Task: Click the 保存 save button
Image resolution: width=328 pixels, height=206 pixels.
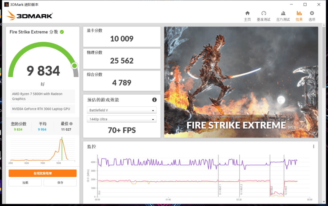Action: pyautogui.click(x=60, y=183)
